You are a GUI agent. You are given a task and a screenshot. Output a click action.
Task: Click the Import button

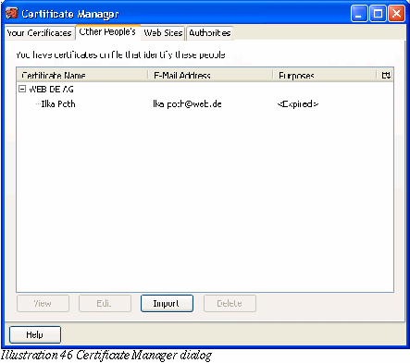167,304
